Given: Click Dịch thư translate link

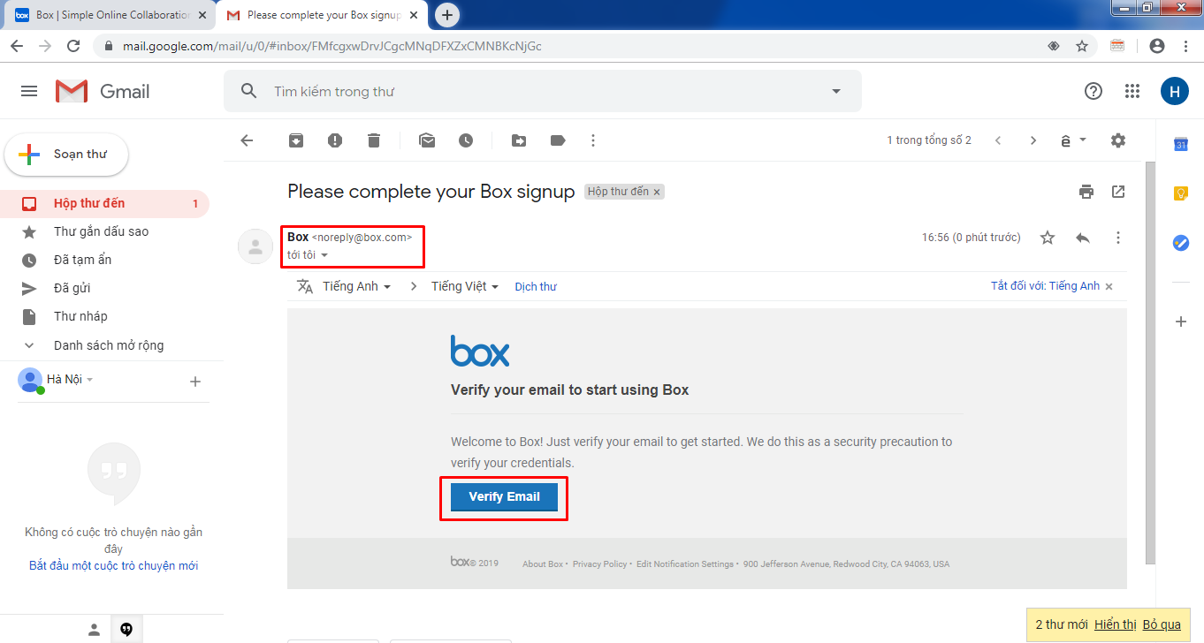Looking at the screenshot, I should click(536, 286).
